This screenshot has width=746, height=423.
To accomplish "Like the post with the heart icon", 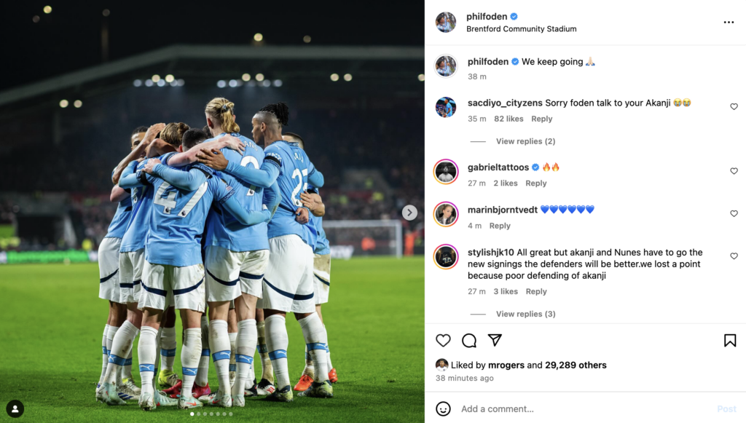I will pos(443,340).
